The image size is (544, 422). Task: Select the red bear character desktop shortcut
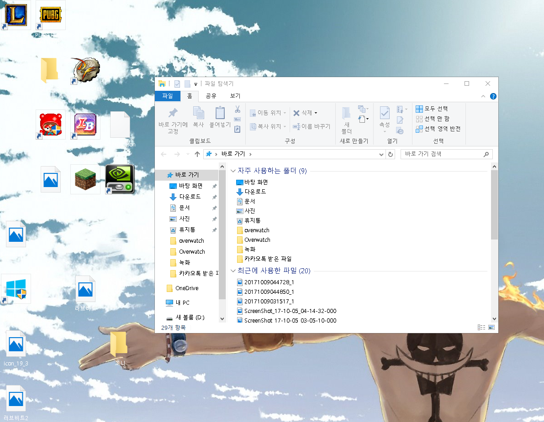click(51, 125)
